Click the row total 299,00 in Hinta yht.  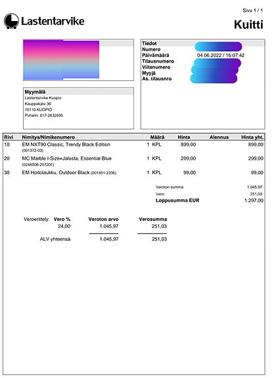point(256,158)
